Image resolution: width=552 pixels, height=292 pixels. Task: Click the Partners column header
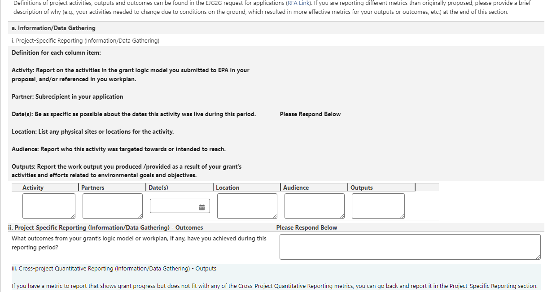point(93,187)
